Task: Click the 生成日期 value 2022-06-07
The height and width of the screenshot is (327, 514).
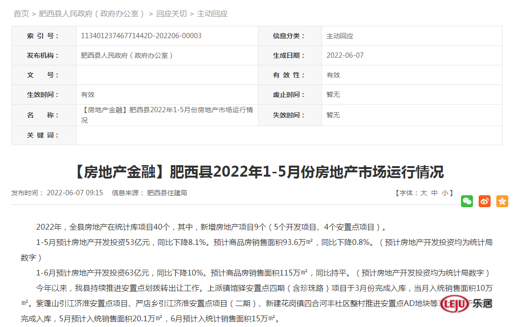Action: [x=345, y=55]
